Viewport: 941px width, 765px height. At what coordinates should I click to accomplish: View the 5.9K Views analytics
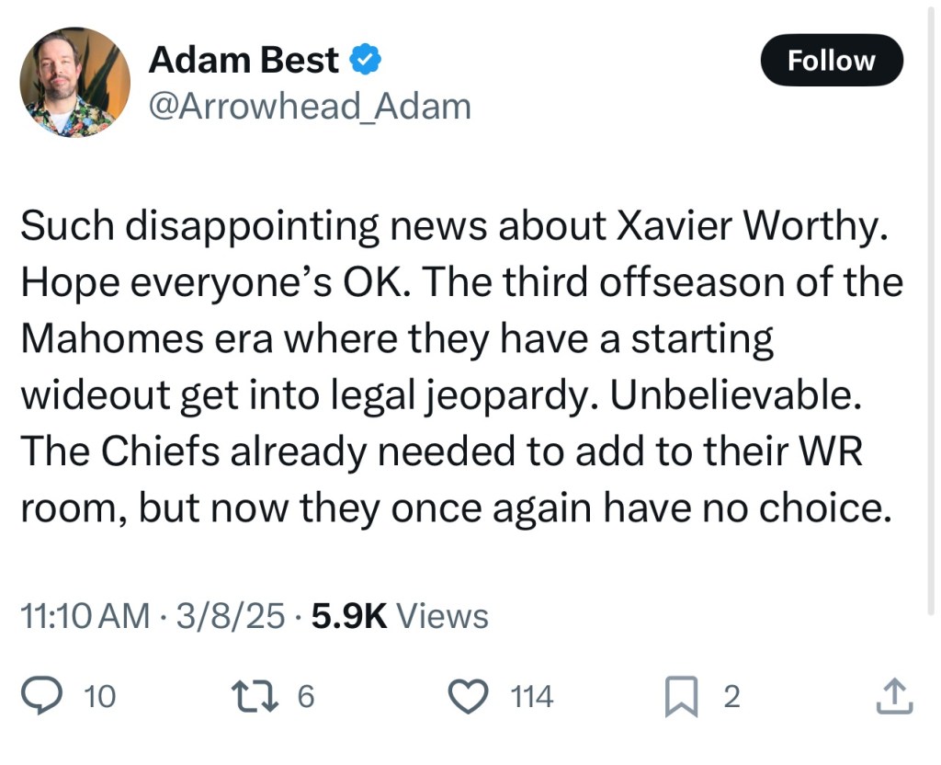(400, 616)
